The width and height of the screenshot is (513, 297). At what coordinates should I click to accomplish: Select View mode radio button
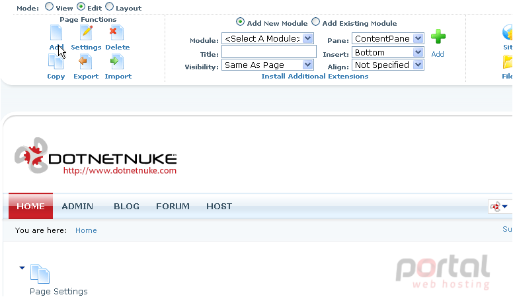click(49, 7)
